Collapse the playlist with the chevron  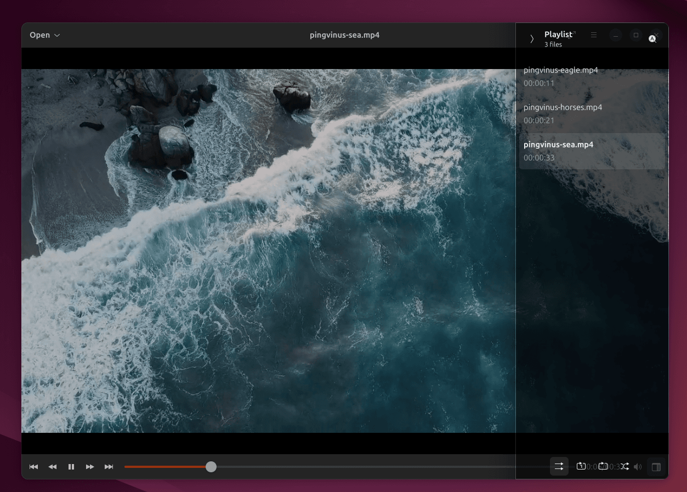531,39
